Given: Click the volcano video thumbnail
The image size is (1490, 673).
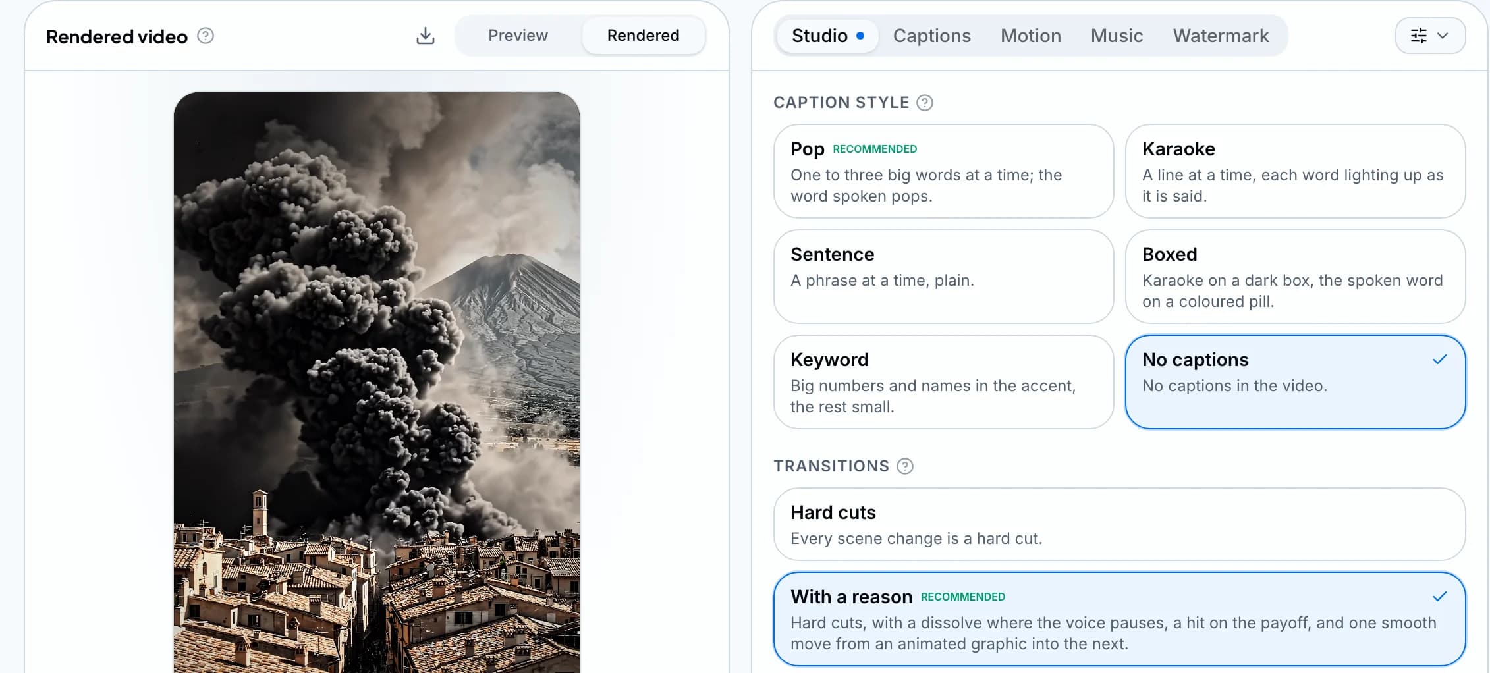Looking at the screenshot, I should (x=377, y=382).
